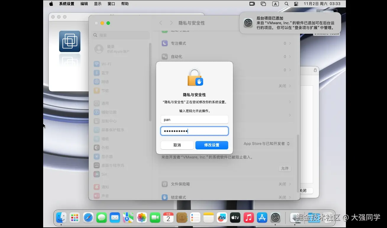The height and width of the screenshot is (228, 387).
Task: Click the Spotlight search magnifier icon
Action: pyautogui.click(x=286, y=4)
